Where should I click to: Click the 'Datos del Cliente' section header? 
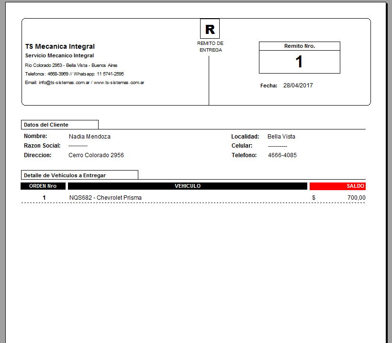(60, 125)
